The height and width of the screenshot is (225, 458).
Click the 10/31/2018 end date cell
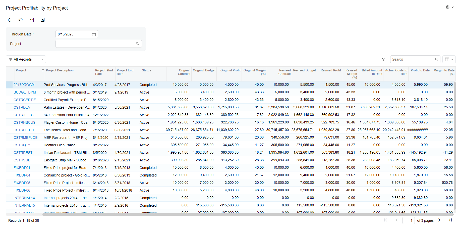tap(123, 190)
